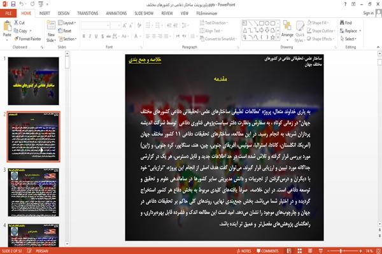Open PowerPoint Help
Viewport: 382px width, 254px height.
click(345, 4)
